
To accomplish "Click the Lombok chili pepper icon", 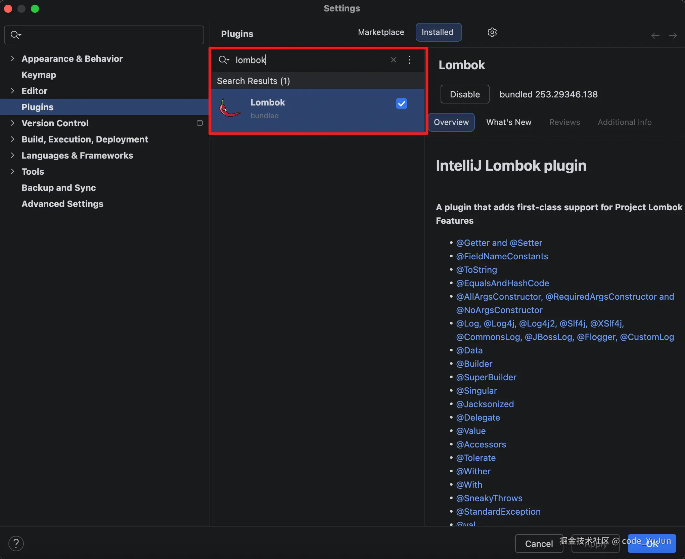I will tap(230, 108).
